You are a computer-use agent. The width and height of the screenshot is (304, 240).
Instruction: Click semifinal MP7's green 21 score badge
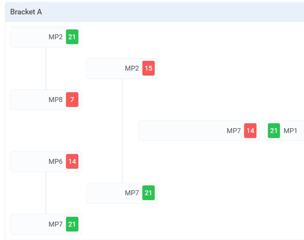coord(148,193)
